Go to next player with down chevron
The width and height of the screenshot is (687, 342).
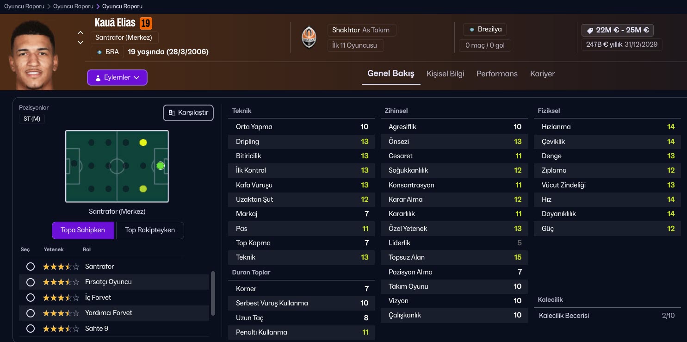point(80,43)
